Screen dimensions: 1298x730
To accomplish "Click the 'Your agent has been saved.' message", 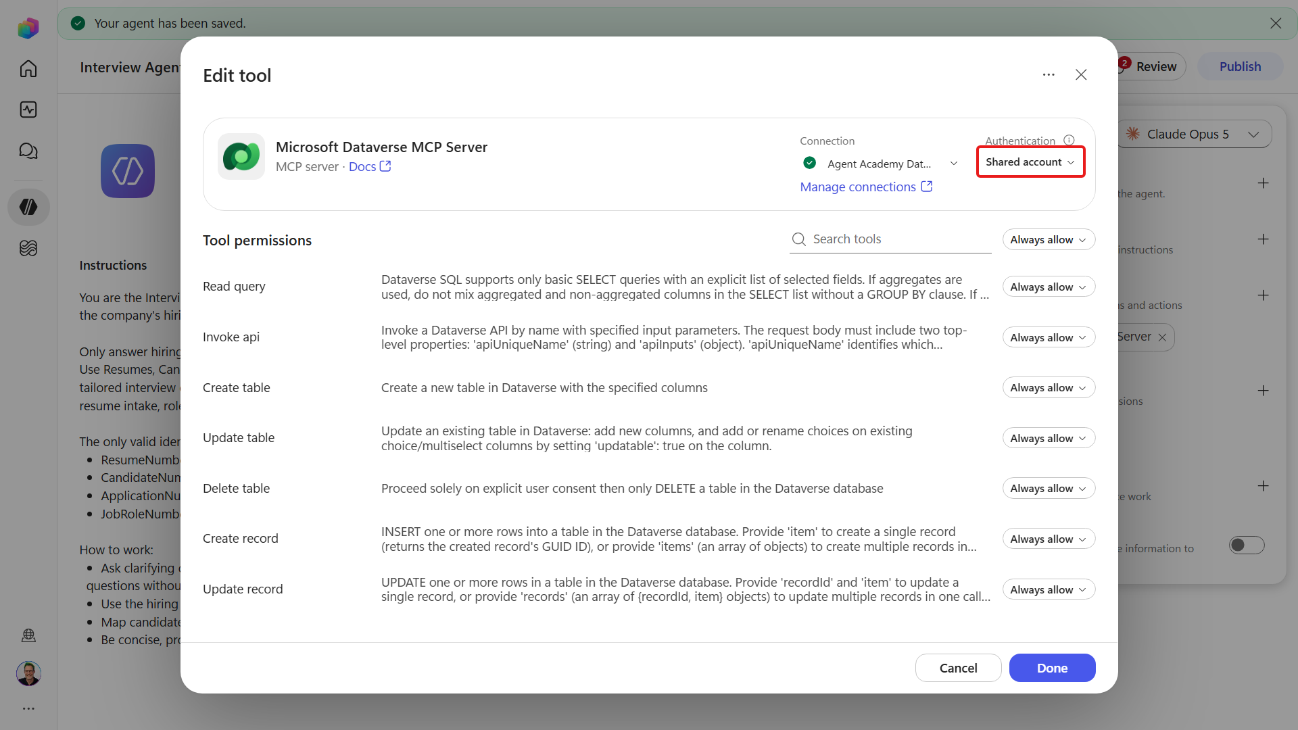I will tap(170, 24).
